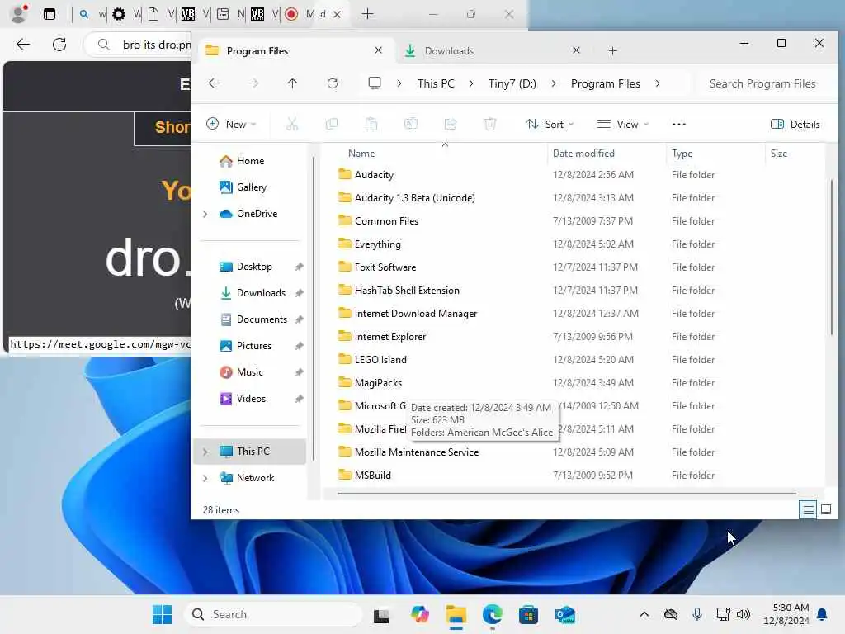845x634 pixels.
Task: Expand the This PC tree node
Action: click(x=205, y=452)
